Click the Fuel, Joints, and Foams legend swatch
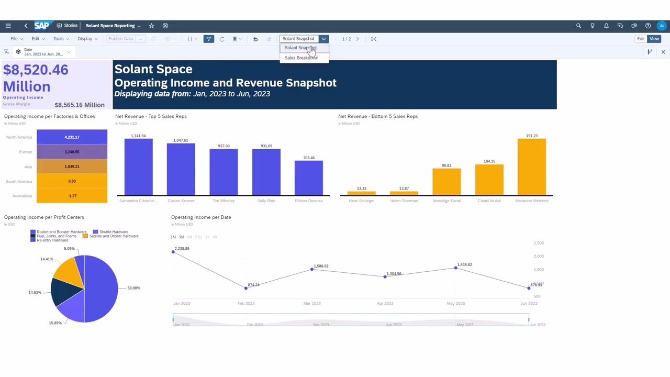Image resolution: width=670 pixels, height=377 pixels. click(x=33, y=236)
